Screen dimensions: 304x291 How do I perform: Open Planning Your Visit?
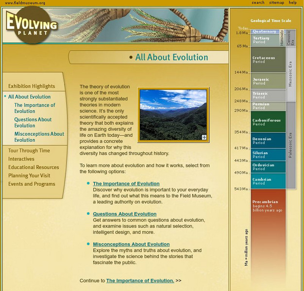coord(29,176)
